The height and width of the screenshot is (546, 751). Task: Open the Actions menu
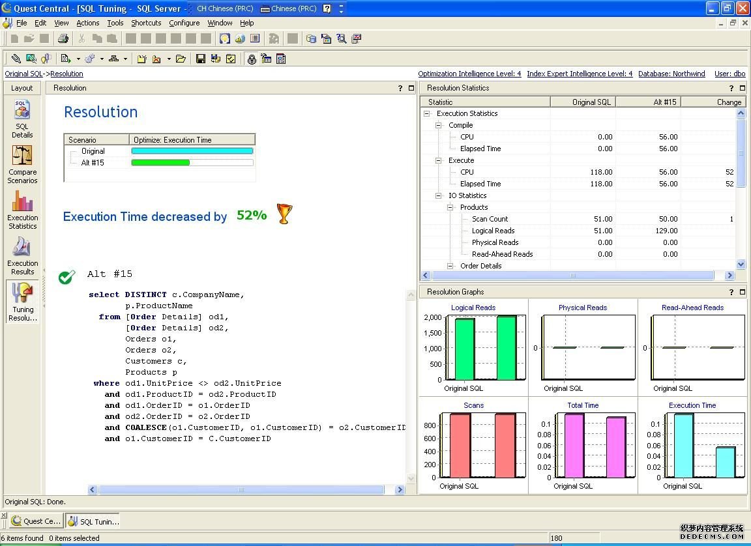coord(87,23)
